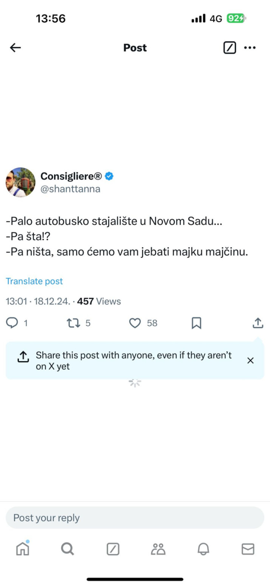This screenshot has height=586, width=270.
Task: Open the Communities tab
Action: click(158, 549)
